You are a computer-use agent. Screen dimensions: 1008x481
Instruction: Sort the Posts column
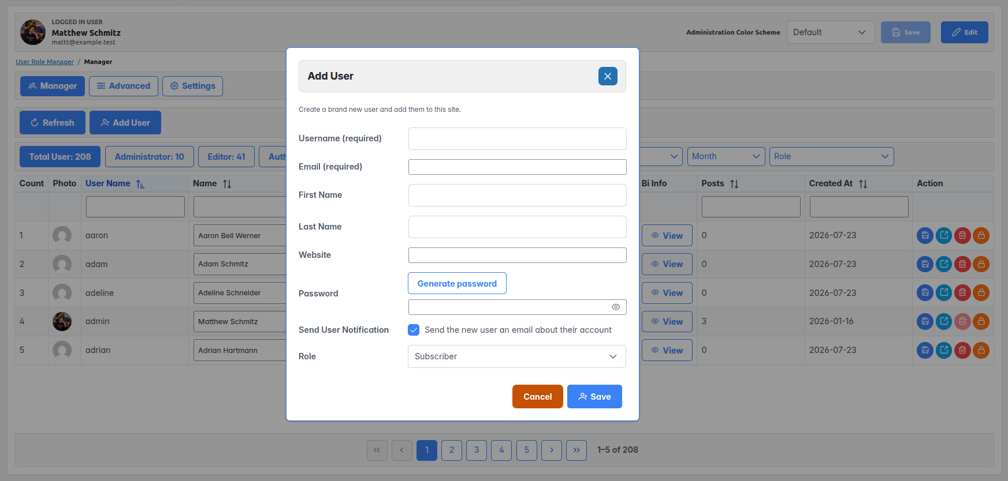[x=734, y=184]
